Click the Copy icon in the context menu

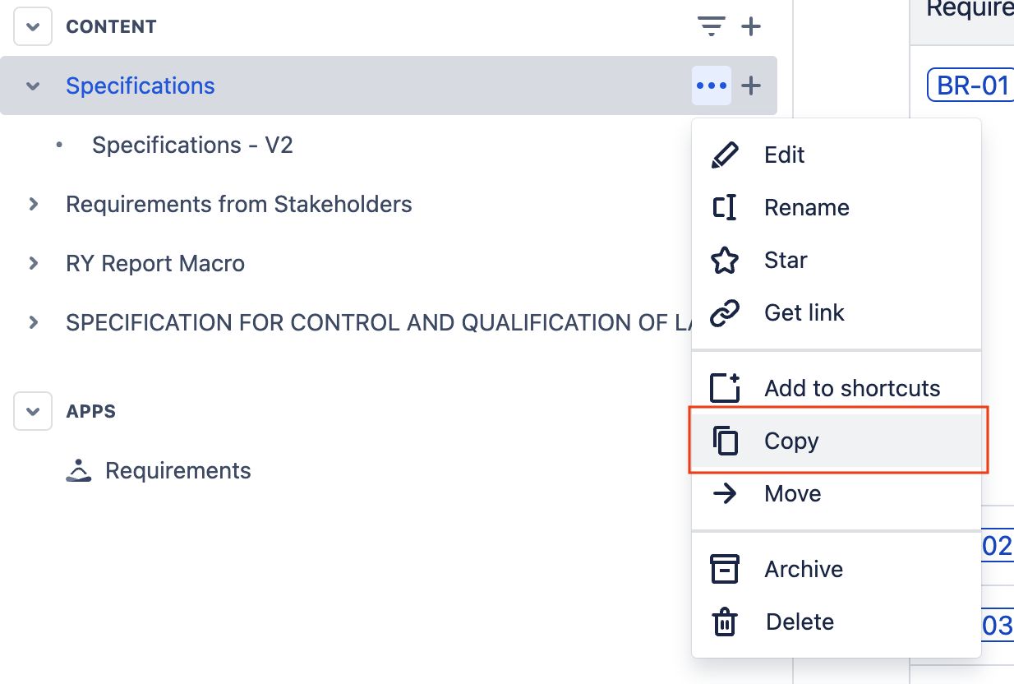(725, 441)
